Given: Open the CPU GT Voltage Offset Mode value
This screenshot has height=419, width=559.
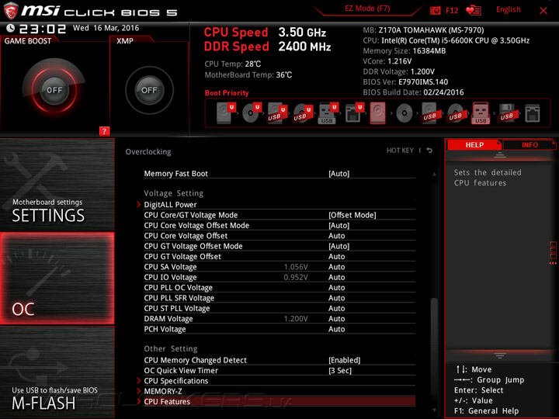Looking at the screenshot, I should (339, 246).
